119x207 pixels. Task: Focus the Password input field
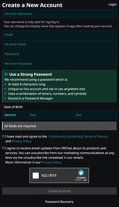[x=59, y=54]
